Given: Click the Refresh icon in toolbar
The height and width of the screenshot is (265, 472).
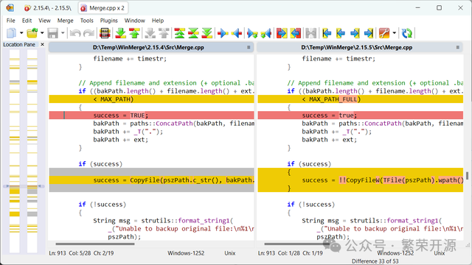Looking at the screenshot, I should (407, 33).
